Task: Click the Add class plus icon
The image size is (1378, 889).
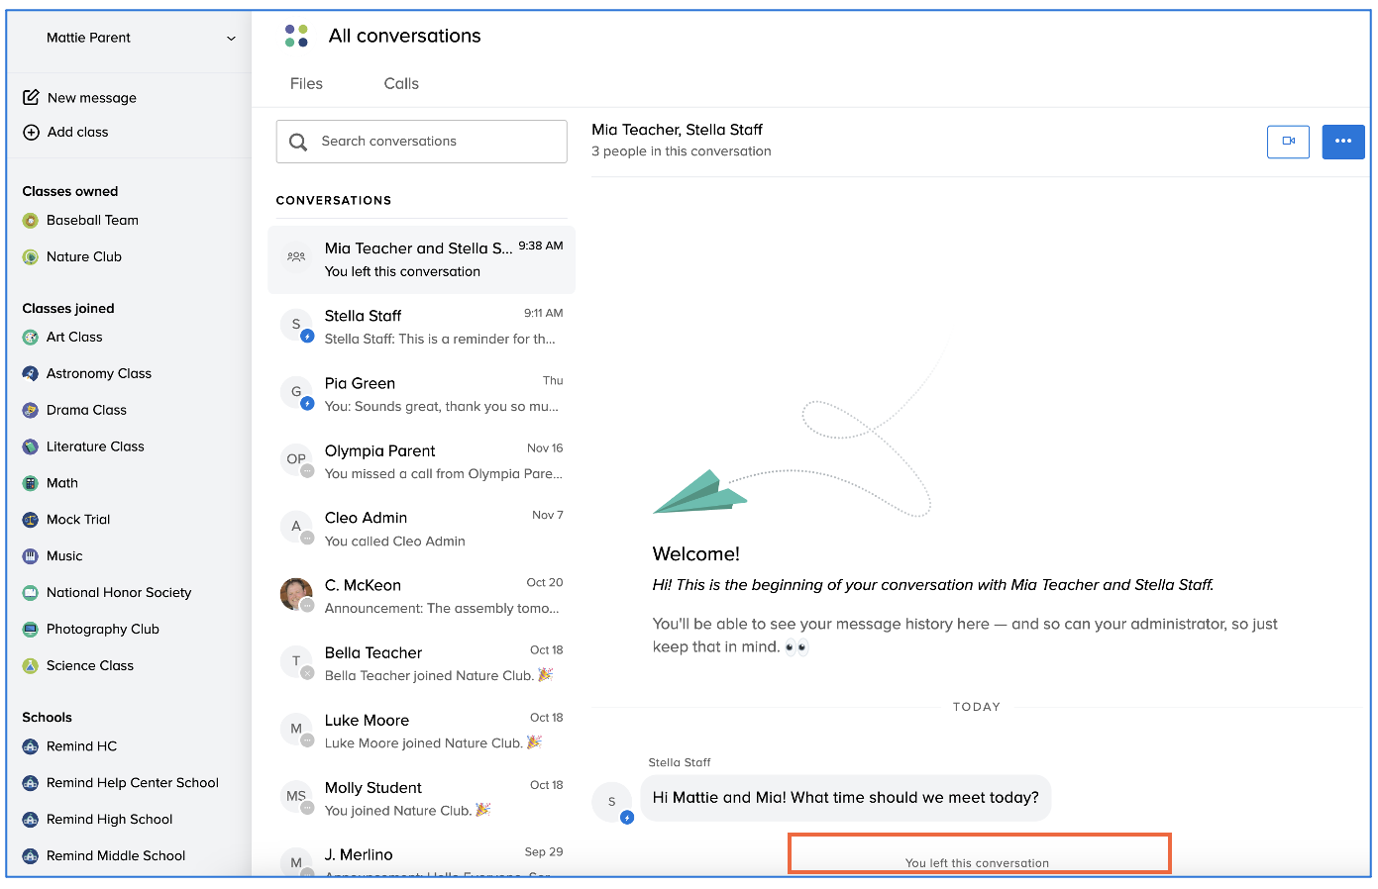Action: pyautogui.click(x=31, y=132)
